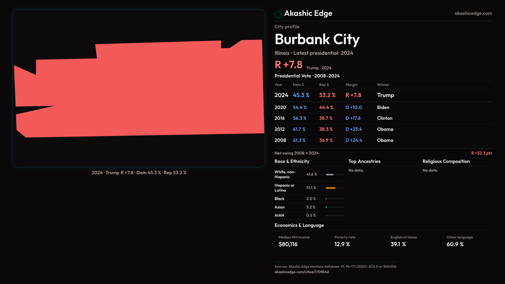Image resolution: width=505 pixels, height=284 pixels.
Task: Click the Asian population green bar
Action: (x=326, y=207)
